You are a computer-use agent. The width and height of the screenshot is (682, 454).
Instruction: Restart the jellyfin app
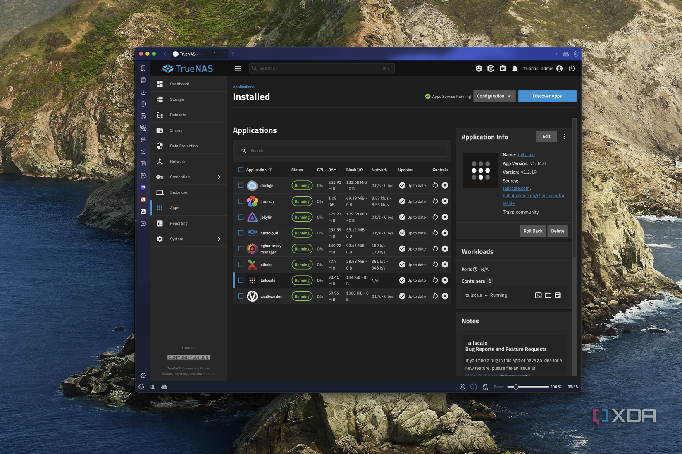point(435,217)
